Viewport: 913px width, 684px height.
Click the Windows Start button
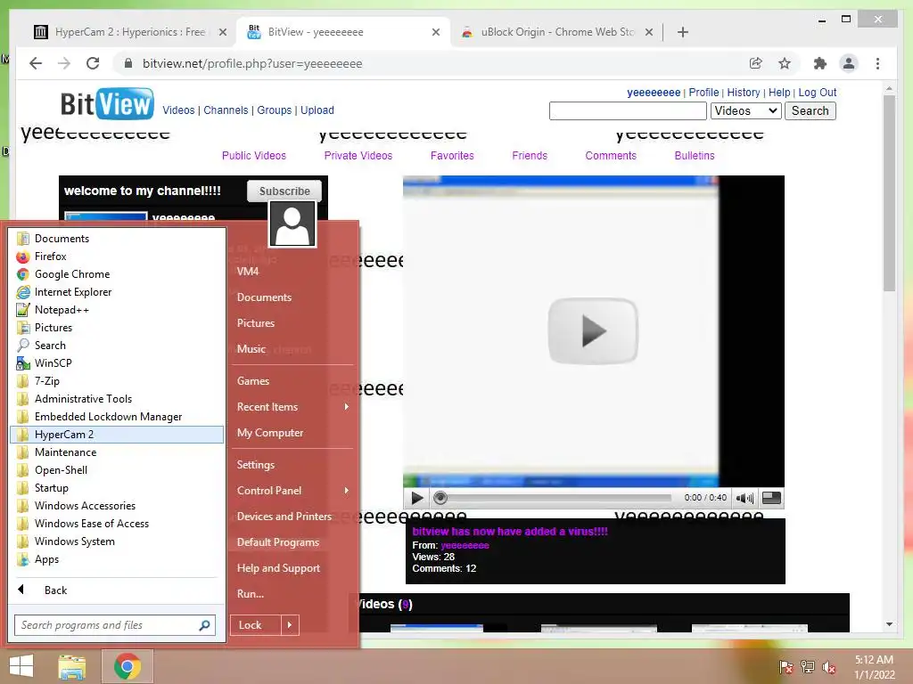[x=21, y=666]
